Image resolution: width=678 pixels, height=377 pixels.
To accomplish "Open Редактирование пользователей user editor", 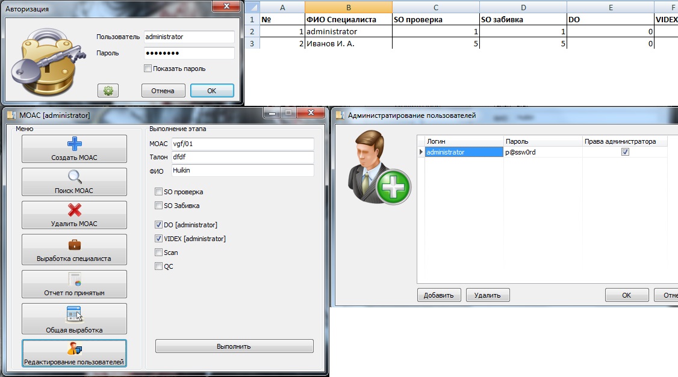I will tap(75, 353).
